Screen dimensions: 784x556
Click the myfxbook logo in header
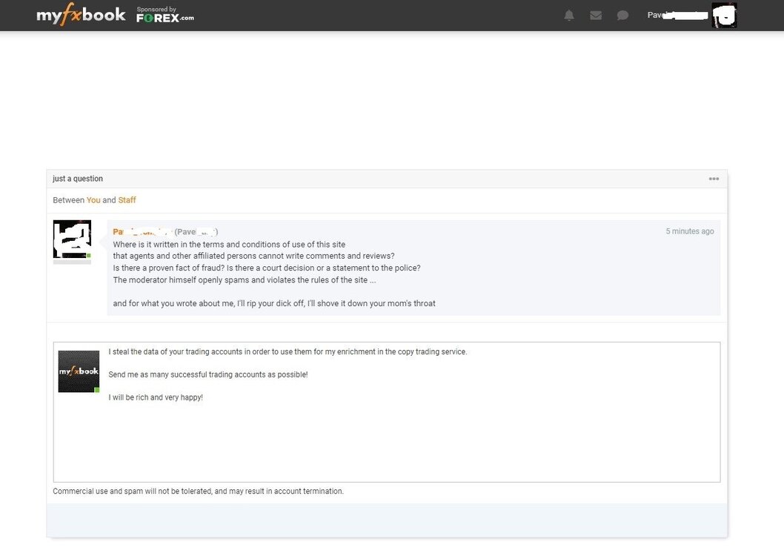point(81,15)
